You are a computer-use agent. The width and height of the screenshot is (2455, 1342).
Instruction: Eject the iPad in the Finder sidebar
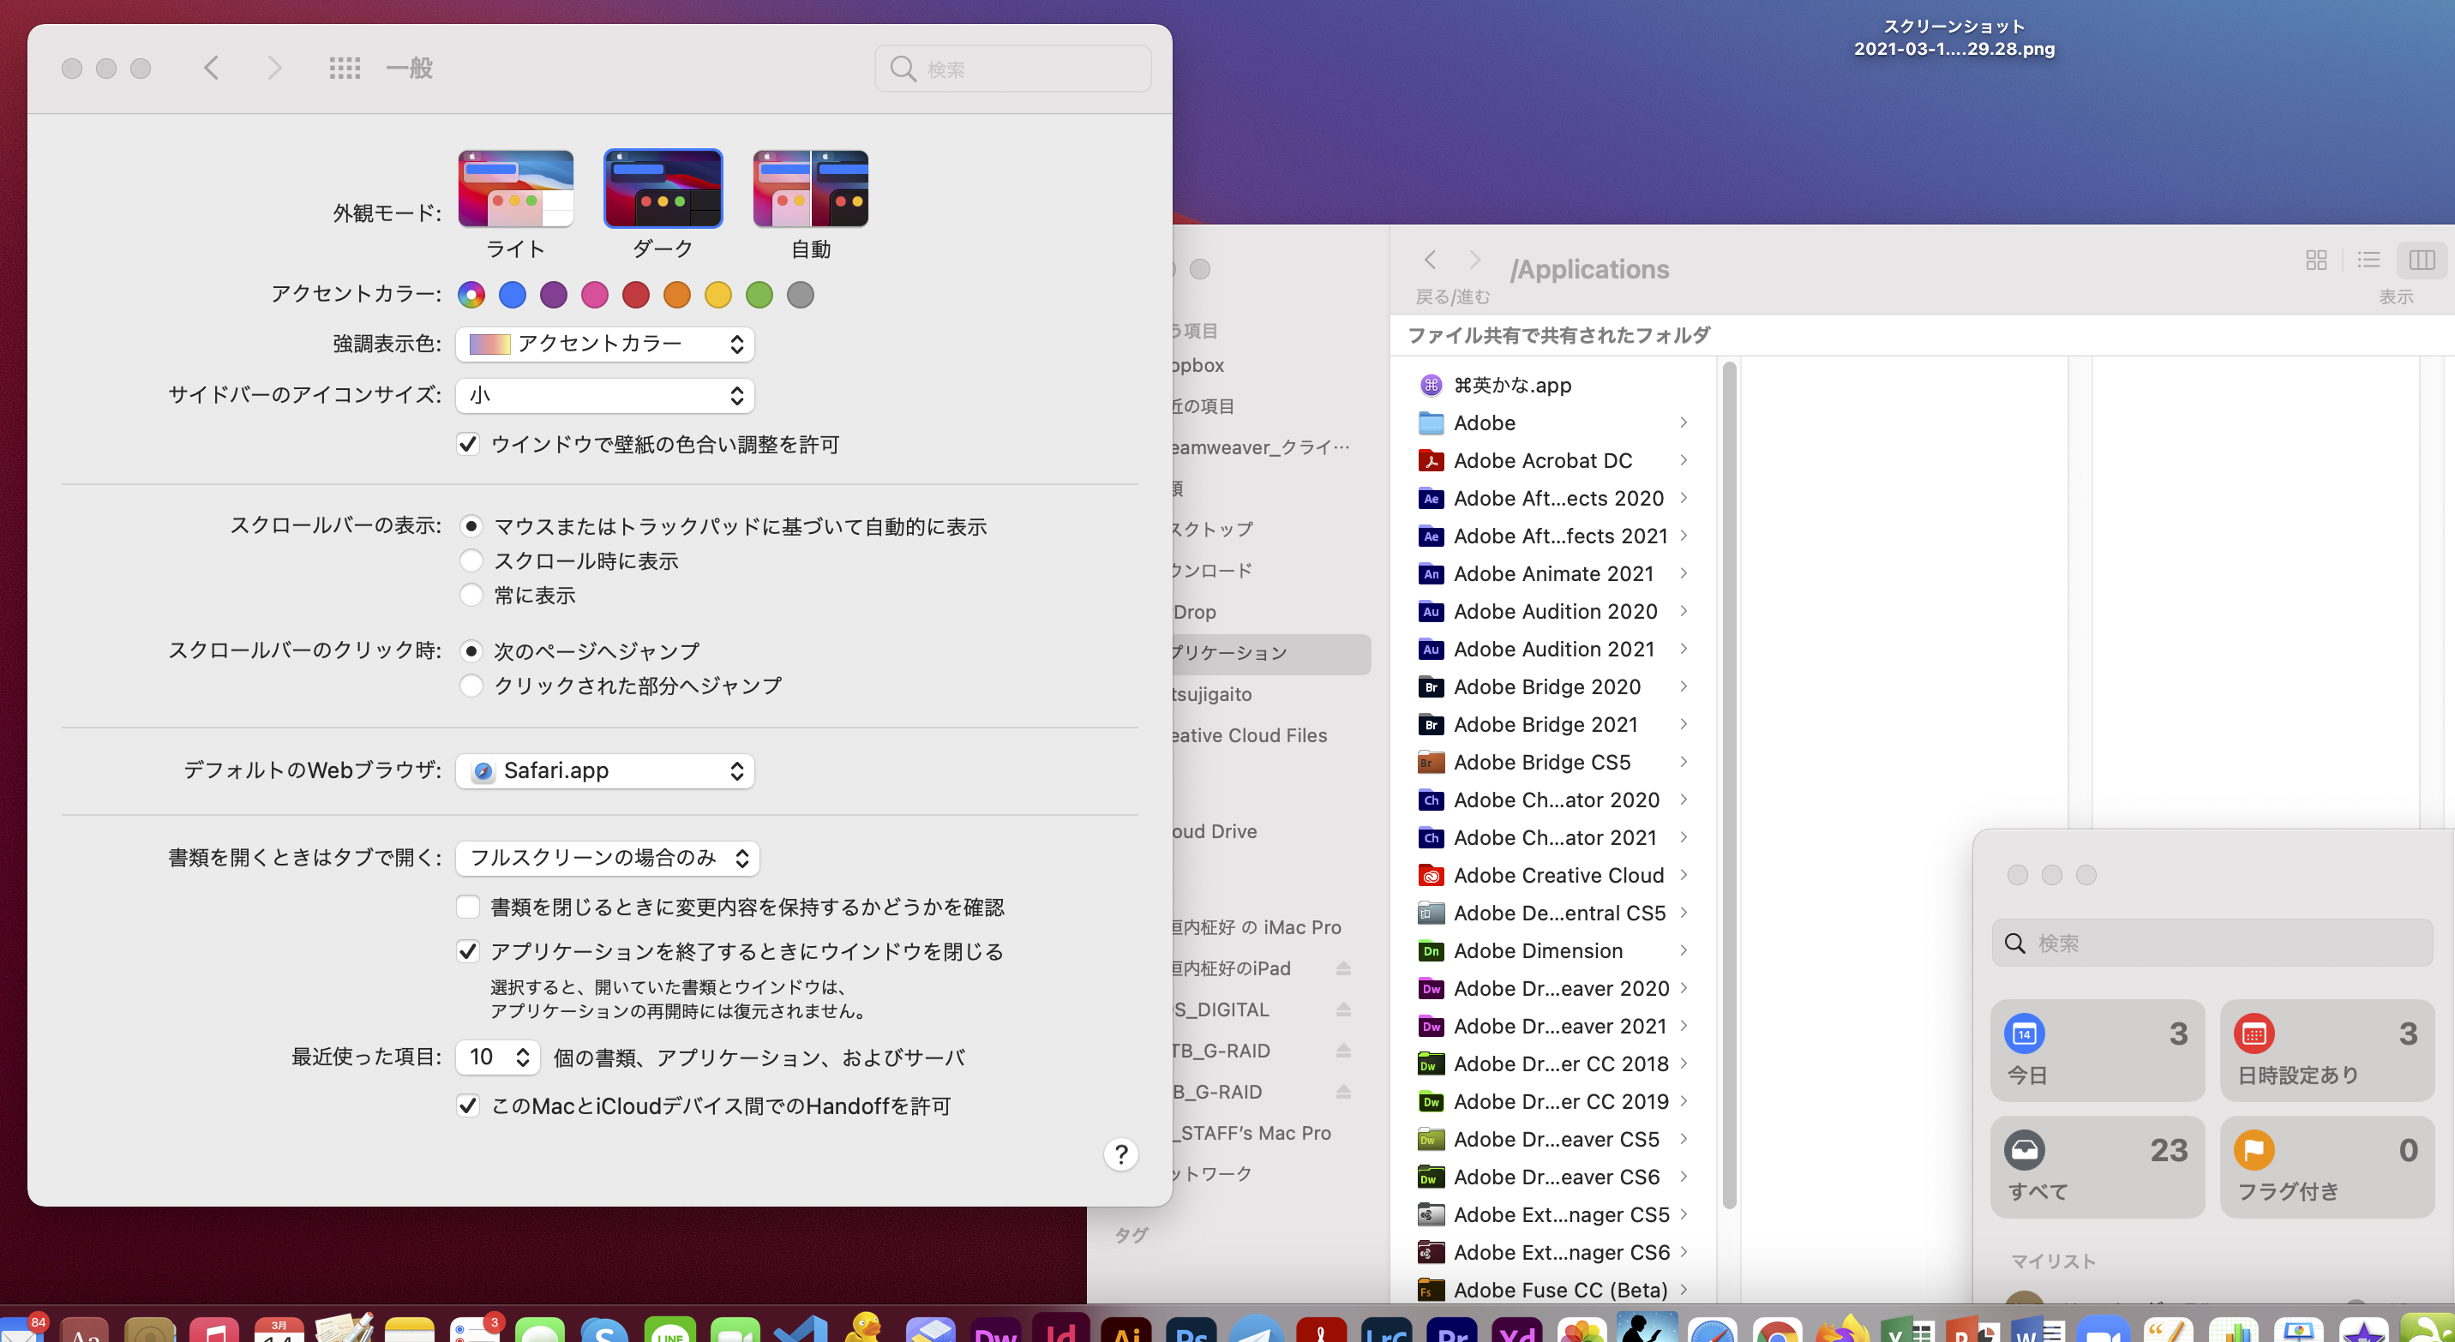(1343, 968)
